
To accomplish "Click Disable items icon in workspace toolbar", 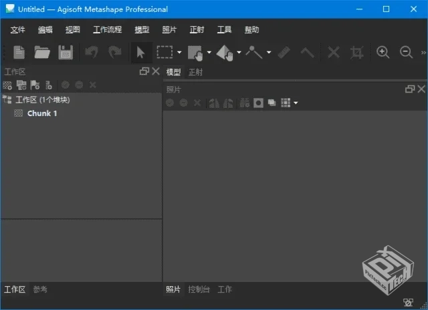I will pyautogui.click(x=79, y=85).
